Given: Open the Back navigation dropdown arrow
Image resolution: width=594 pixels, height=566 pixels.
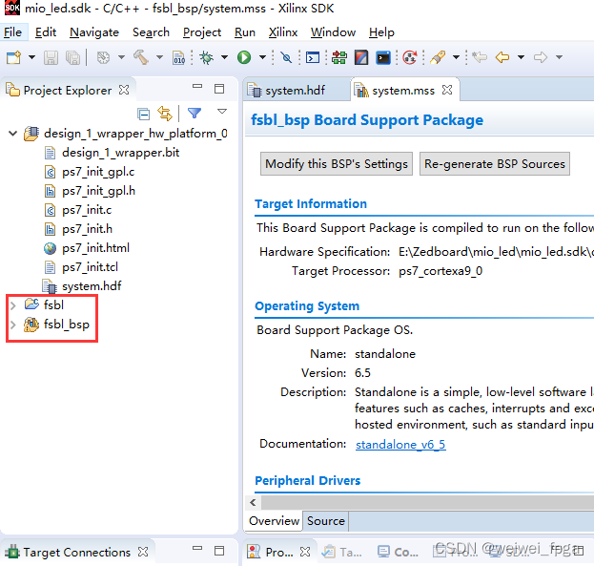Looking at the screenshot, I should click(x=521, y=57).
